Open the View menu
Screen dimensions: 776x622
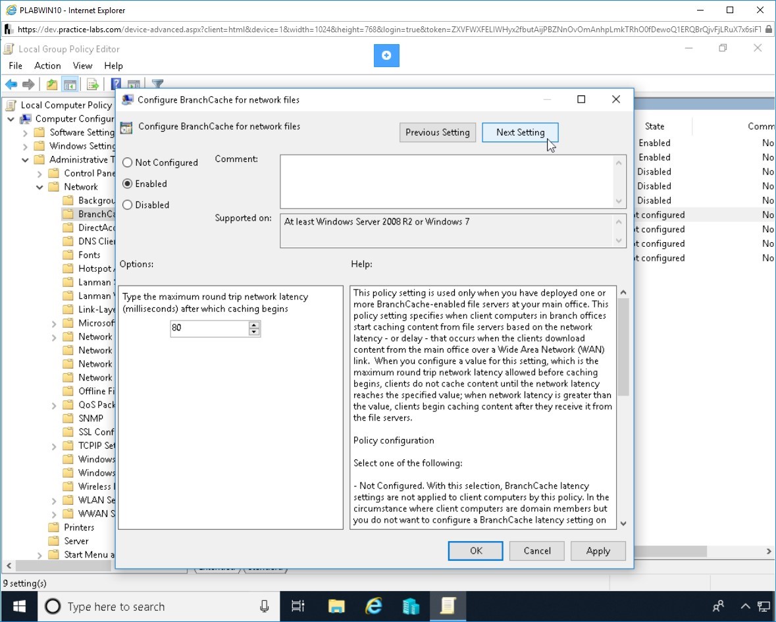coord(82,66)
